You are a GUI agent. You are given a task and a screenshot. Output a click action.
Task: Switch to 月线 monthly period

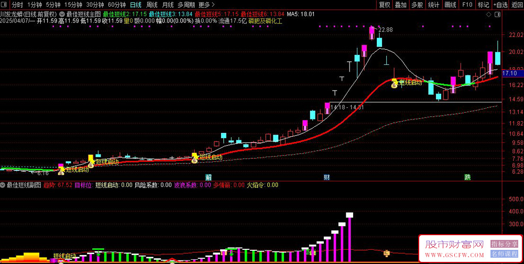click(x=168, y=5)
